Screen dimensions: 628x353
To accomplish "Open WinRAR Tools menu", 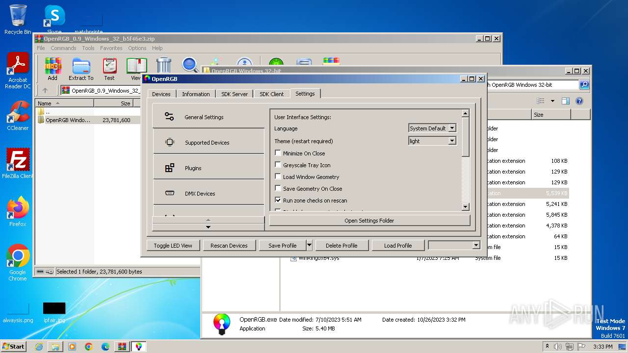I will (x=88, y=48).
